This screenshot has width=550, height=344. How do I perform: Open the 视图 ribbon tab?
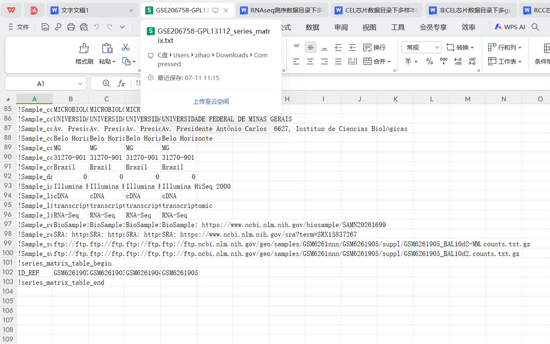pyautogui.click(x=369, y=27)
